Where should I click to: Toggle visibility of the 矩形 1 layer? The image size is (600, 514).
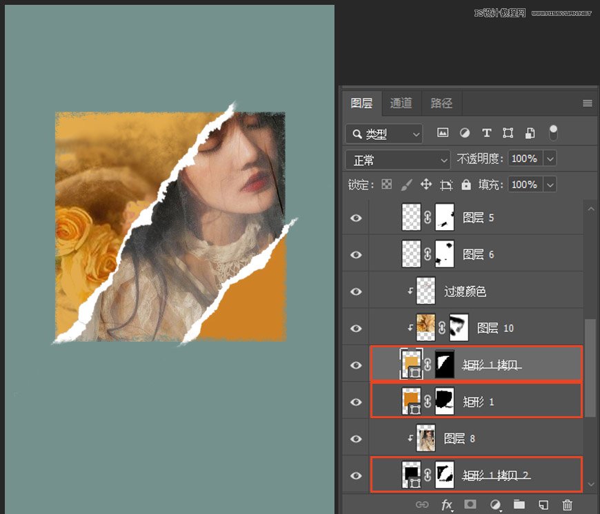point(355,400)
